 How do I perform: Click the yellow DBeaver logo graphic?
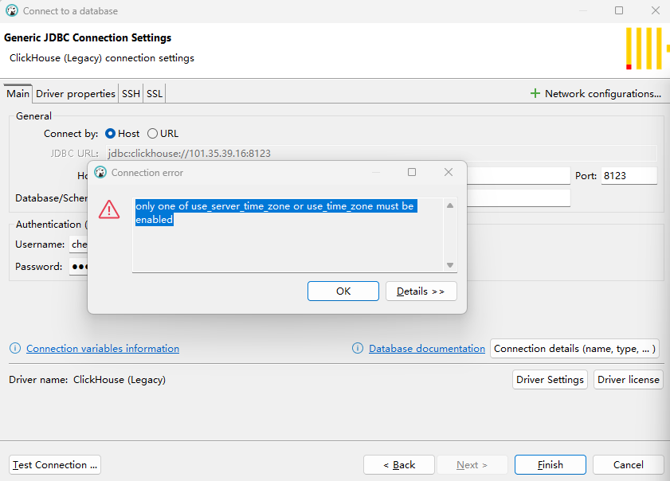(x=644, y=49)
